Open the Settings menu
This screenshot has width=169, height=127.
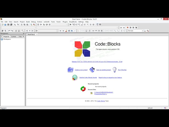coord(81,22)
